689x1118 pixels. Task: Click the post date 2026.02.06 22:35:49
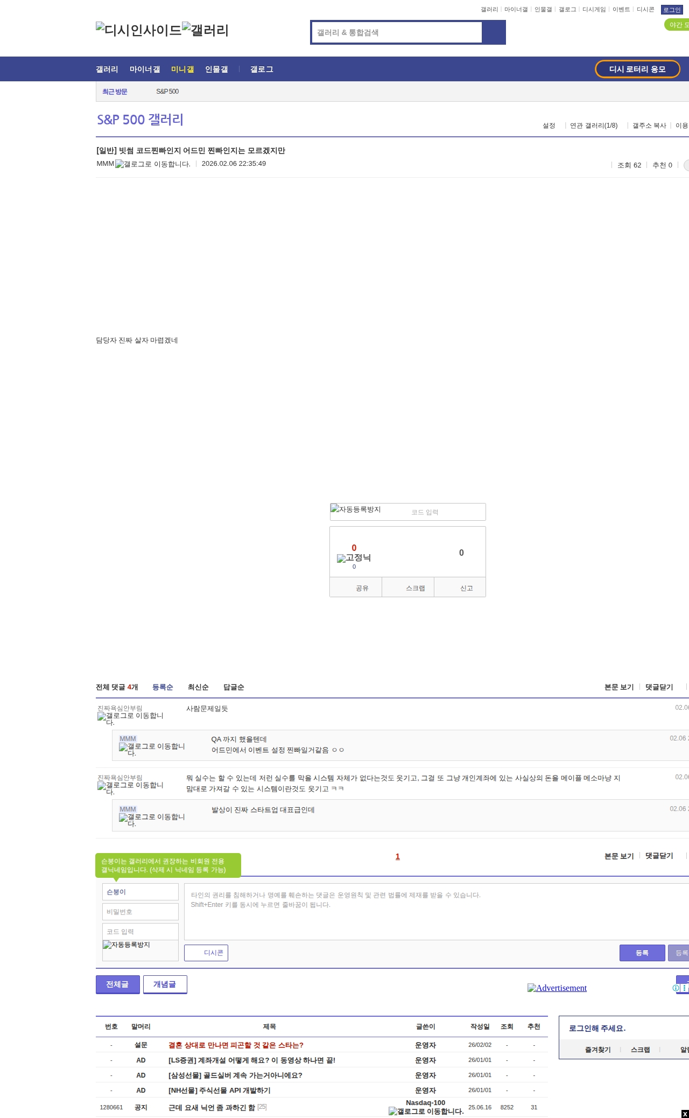pyautogui.click(x=234, y=164)
